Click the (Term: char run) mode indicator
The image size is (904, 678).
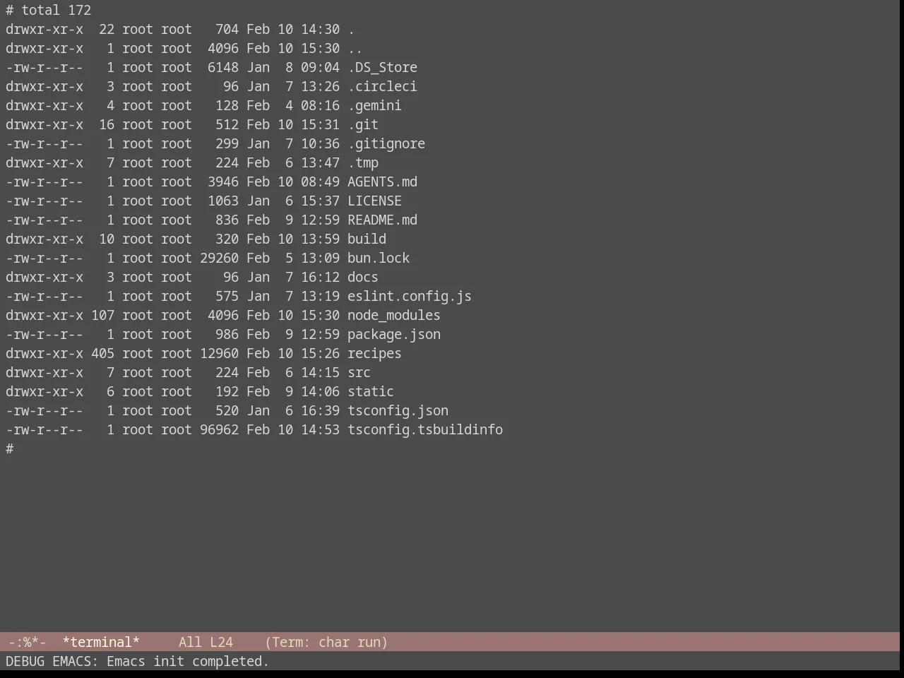click(326, 642)
